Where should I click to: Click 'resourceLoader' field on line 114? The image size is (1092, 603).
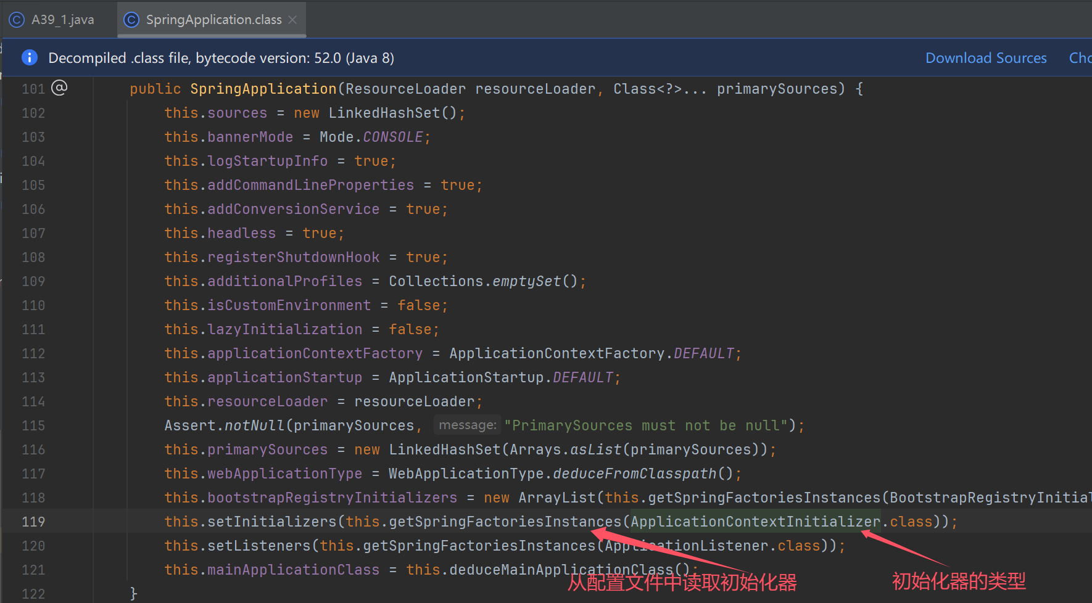[267, 401]
